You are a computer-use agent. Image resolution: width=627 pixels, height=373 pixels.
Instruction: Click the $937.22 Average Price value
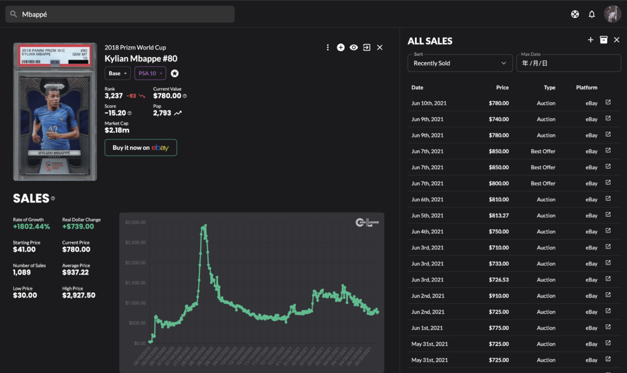click(x=75, y=273)
